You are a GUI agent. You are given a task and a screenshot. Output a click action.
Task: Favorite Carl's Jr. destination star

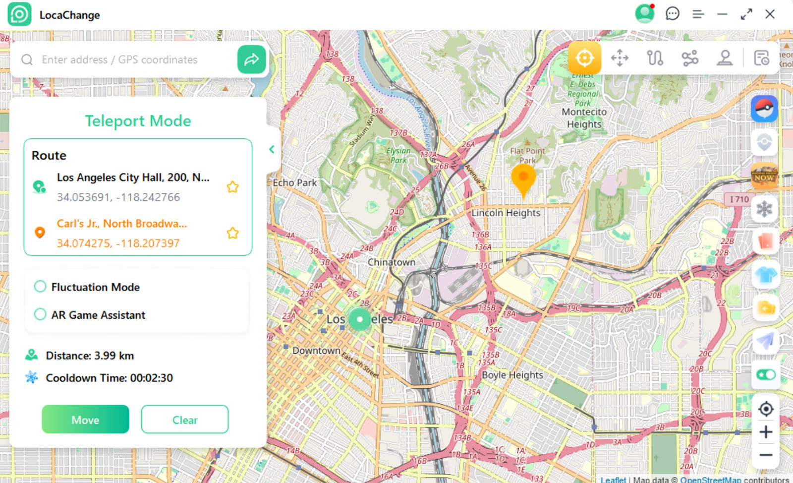click(232, 233)
